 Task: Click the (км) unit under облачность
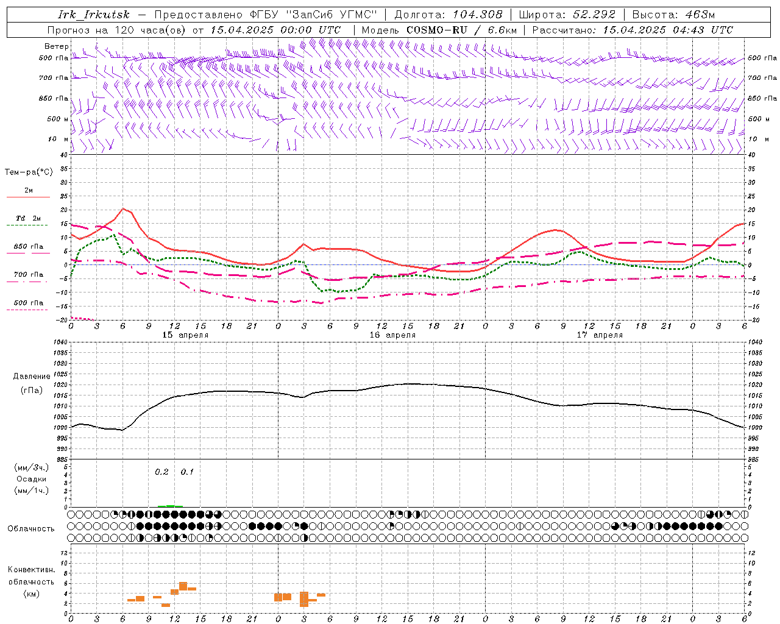[x=32, y=594]
